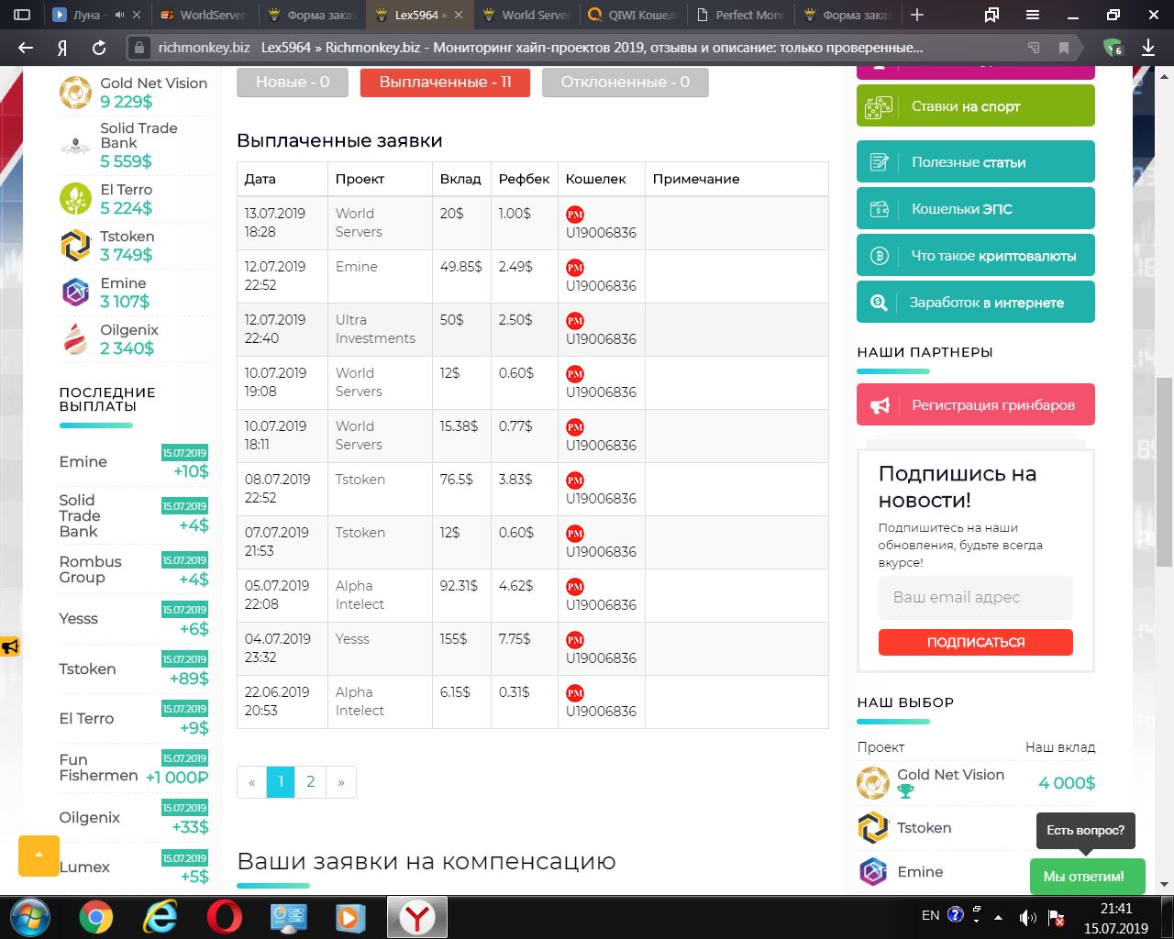
Task: Close the Lex5964 tab
Action: tap(459, 15)
